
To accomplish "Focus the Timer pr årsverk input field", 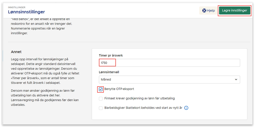I will 169,63.
